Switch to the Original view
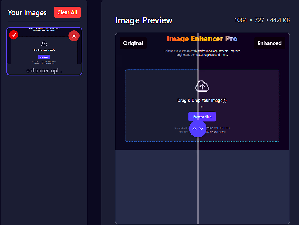The height and width of the screenshot is (225, 299). pos(133,43)
